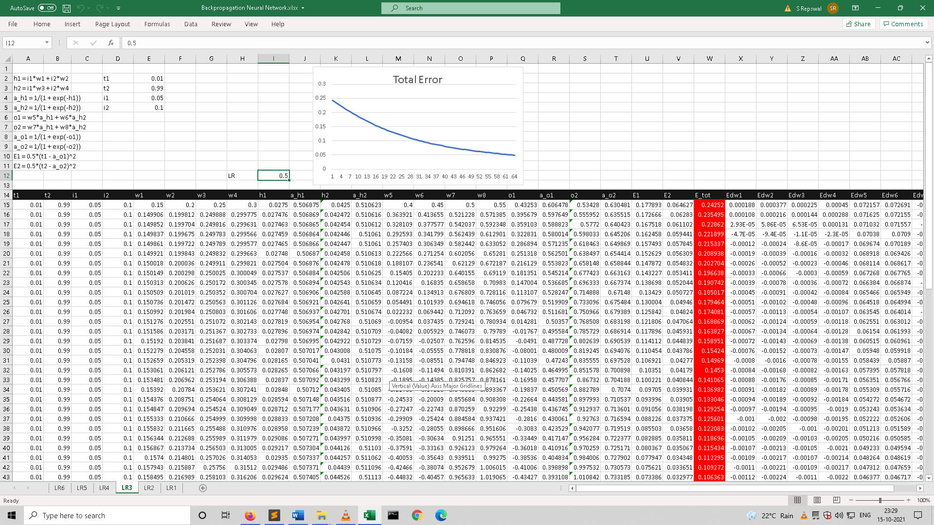Select Page Break Preview in status bar

(x=836, y=500)
